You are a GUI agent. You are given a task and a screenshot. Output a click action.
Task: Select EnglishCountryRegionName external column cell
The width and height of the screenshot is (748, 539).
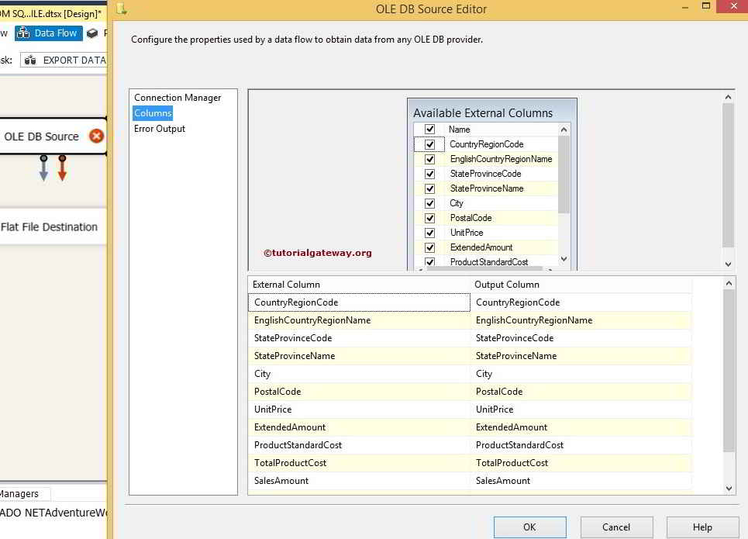359,320
